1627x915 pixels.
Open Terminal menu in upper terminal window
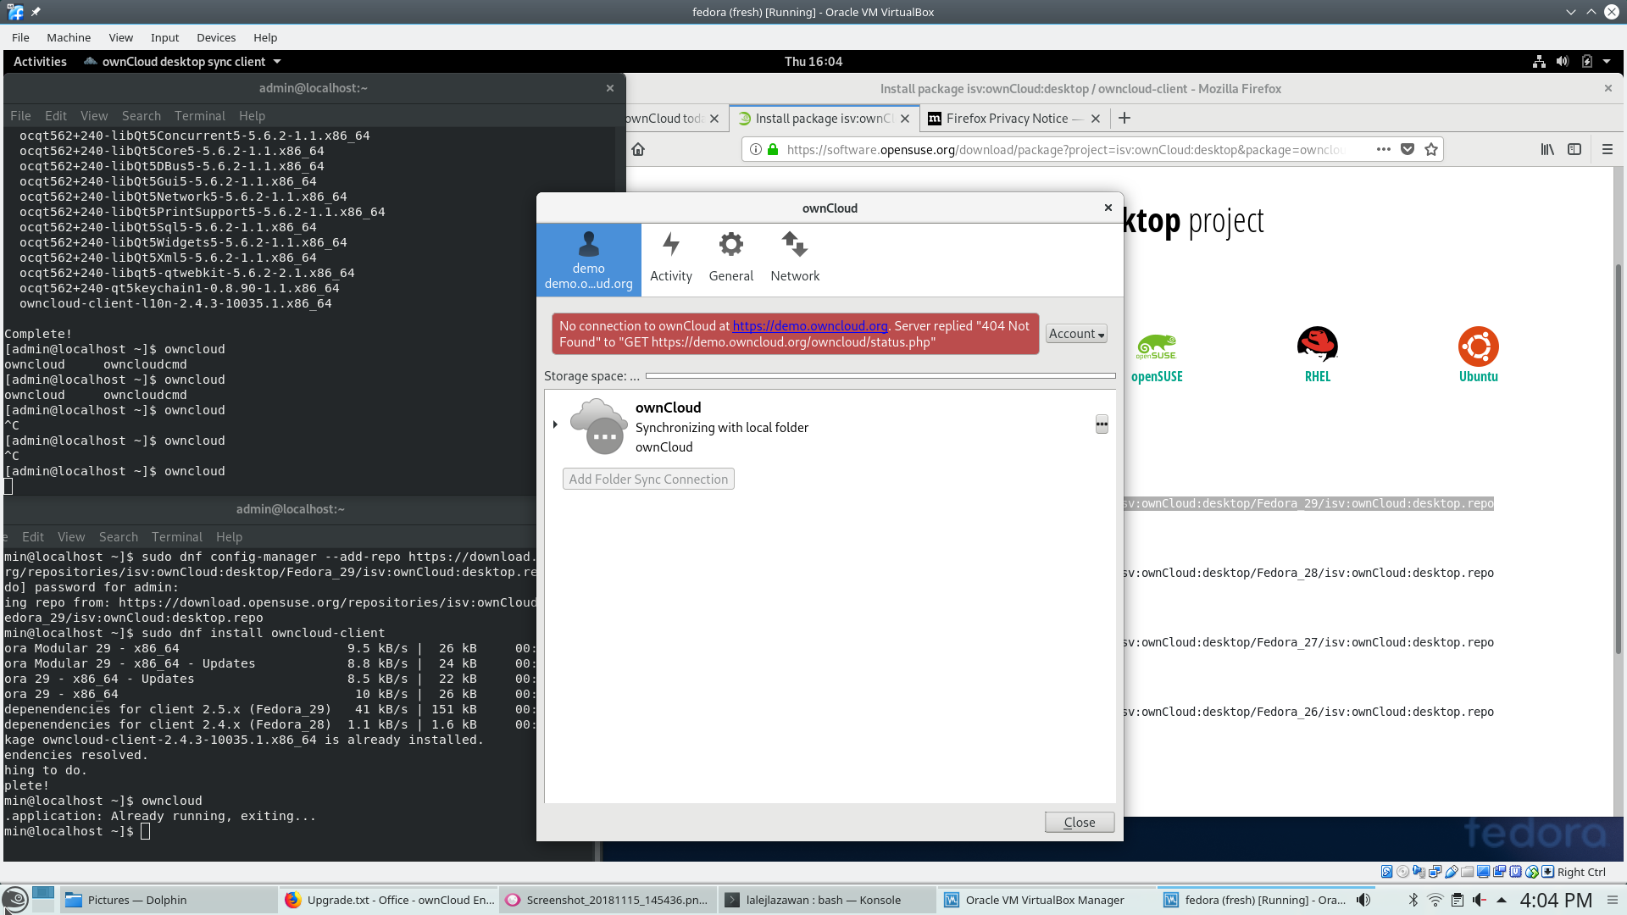[200, 116]
